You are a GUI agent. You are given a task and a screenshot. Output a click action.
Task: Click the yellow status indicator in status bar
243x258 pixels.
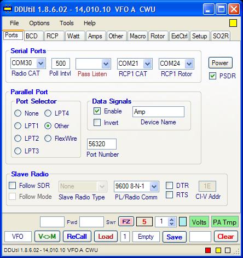[218, 250]
